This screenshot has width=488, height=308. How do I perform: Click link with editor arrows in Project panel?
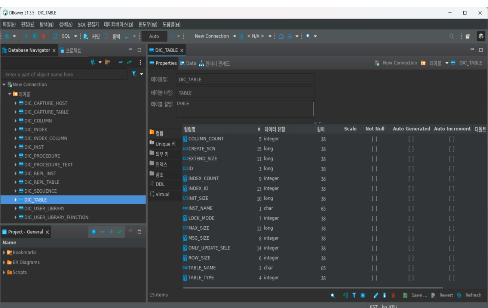point(120,231)
